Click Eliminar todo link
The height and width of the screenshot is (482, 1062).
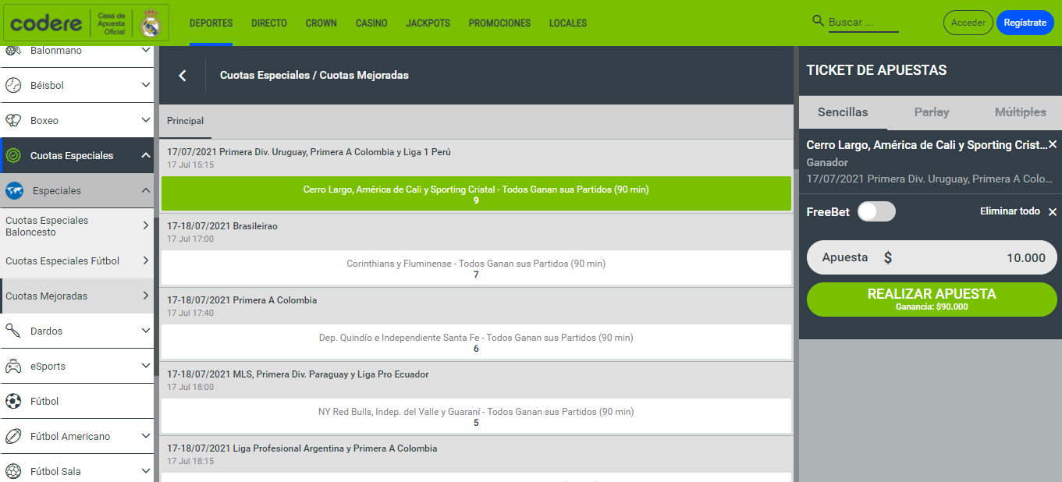pyautogui.click(x=1010, y=211)
